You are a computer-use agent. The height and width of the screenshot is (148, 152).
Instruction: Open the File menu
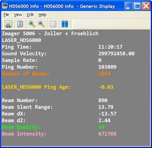[6, 15]
